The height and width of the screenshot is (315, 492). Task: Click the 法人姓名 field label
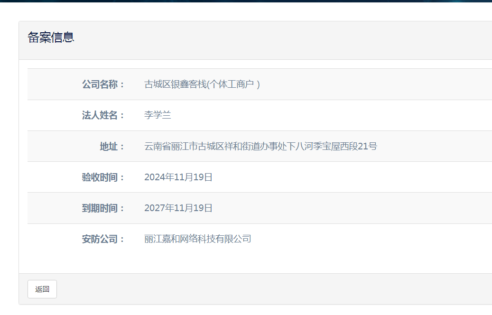tap(102, 115)
